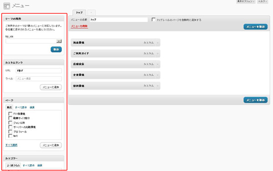The width and height of the screenshot is (273, 171).
Task: Select the トップ menu tab
Action: point(79,13)
